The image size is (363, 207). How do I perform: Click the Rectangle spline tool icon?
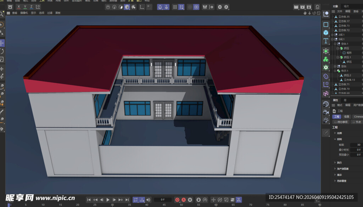(326, 24)
